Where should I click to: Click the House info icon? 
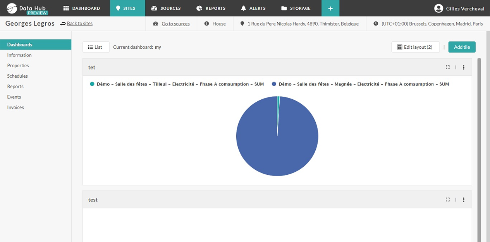tap(207, 24)
